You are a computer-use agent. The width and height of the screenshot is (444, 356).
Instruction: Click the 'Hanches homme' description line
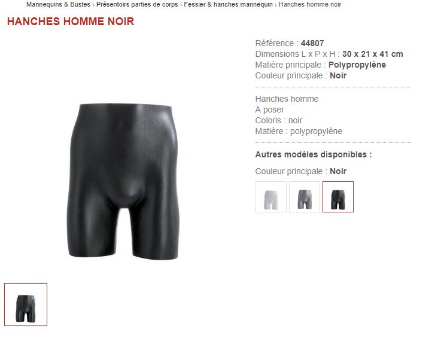(287, 99)
